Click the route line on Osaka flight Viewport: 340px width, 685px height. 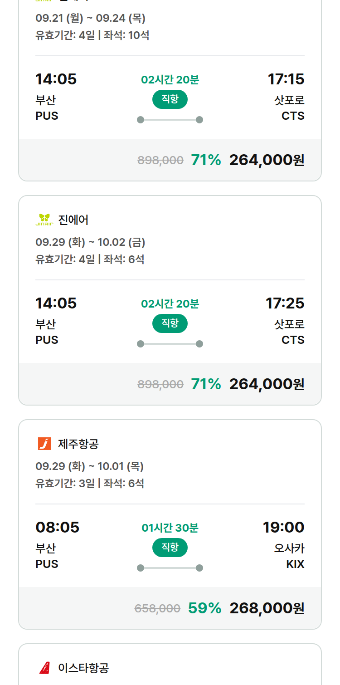[170, 568]
